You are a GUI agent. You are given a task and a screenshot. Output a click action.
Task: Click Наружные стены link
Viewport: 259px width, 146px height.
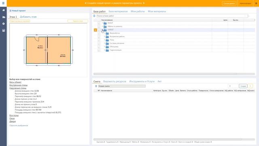click(18, 88)
